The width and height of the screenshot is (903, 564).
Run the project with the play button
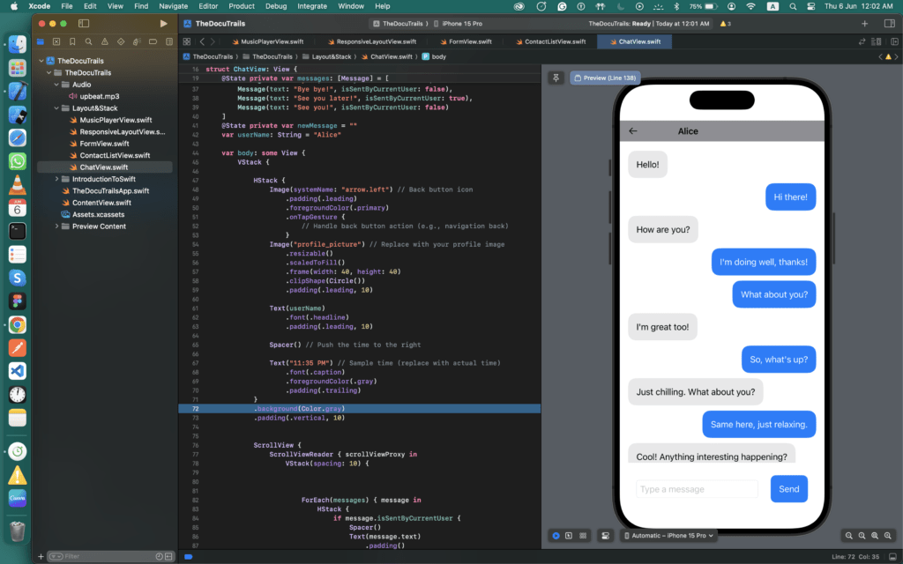pyautogui.click(x=163, y=24)
